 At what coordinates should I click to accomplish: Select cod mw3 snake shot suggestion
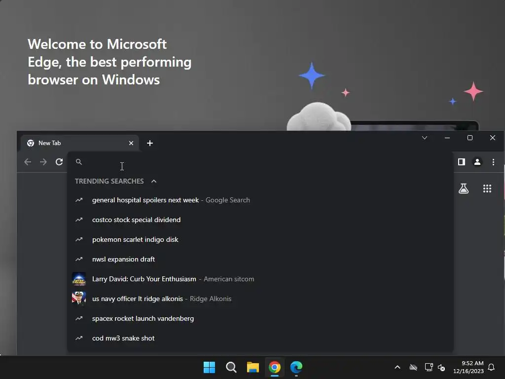(x=260, y=338)
